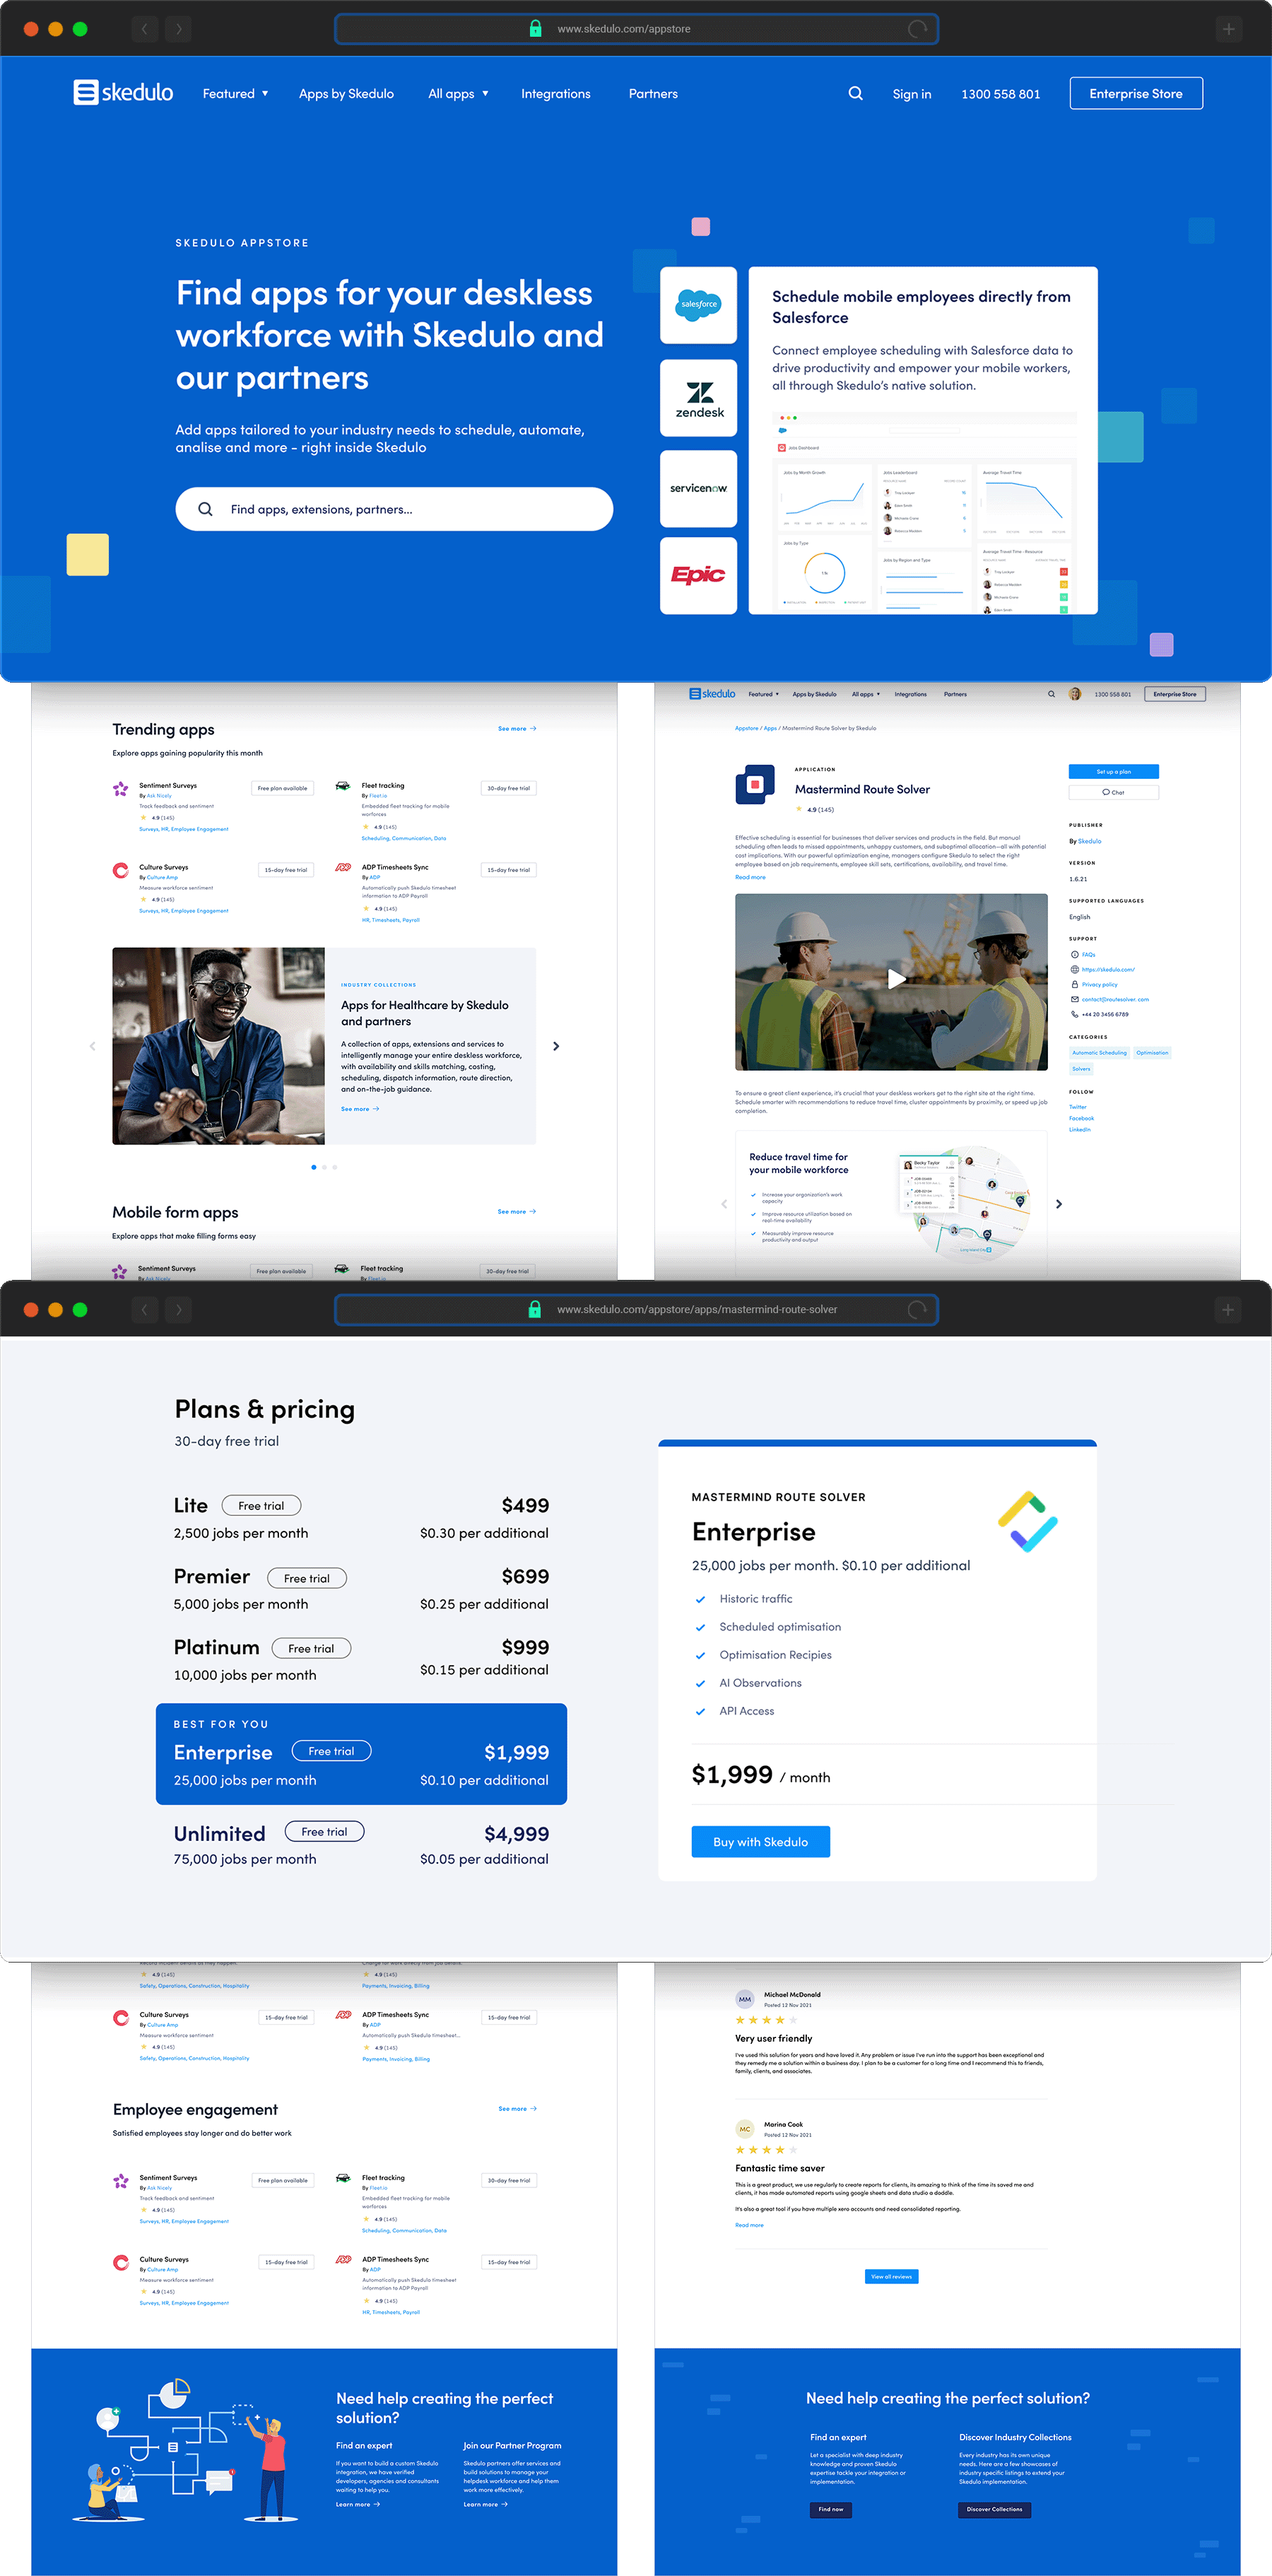
Task: Click the colorful check logo on Enterprise plan card
Action: (x=1027, y=1521)
